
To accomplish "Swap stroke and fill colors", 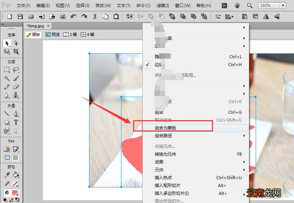I will coord(17,200).
